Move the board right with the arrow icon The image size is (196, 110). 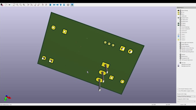pyautogui.click(x=57, y=5)
